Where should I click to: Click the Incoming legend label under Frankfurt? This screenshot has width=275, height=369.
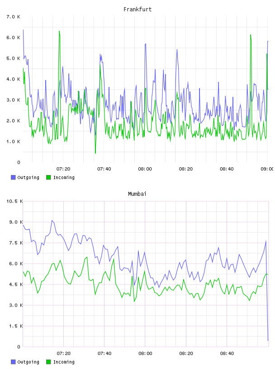(64, 178)
